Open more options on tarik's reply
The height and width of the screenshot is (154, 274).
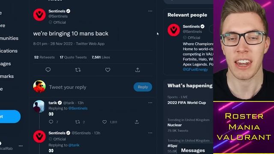point(150,103)
